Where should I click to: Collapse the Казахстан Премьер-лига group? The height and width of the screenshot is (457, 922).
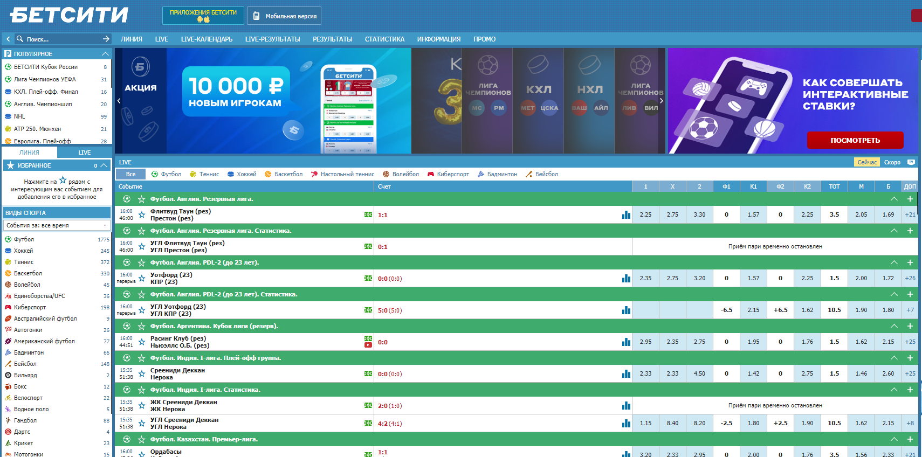894,439
